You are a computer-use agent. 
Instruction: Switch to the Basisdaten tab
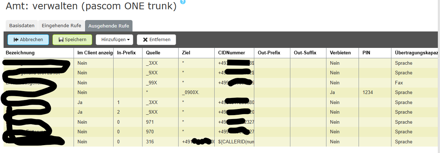[x=22, y=26]
